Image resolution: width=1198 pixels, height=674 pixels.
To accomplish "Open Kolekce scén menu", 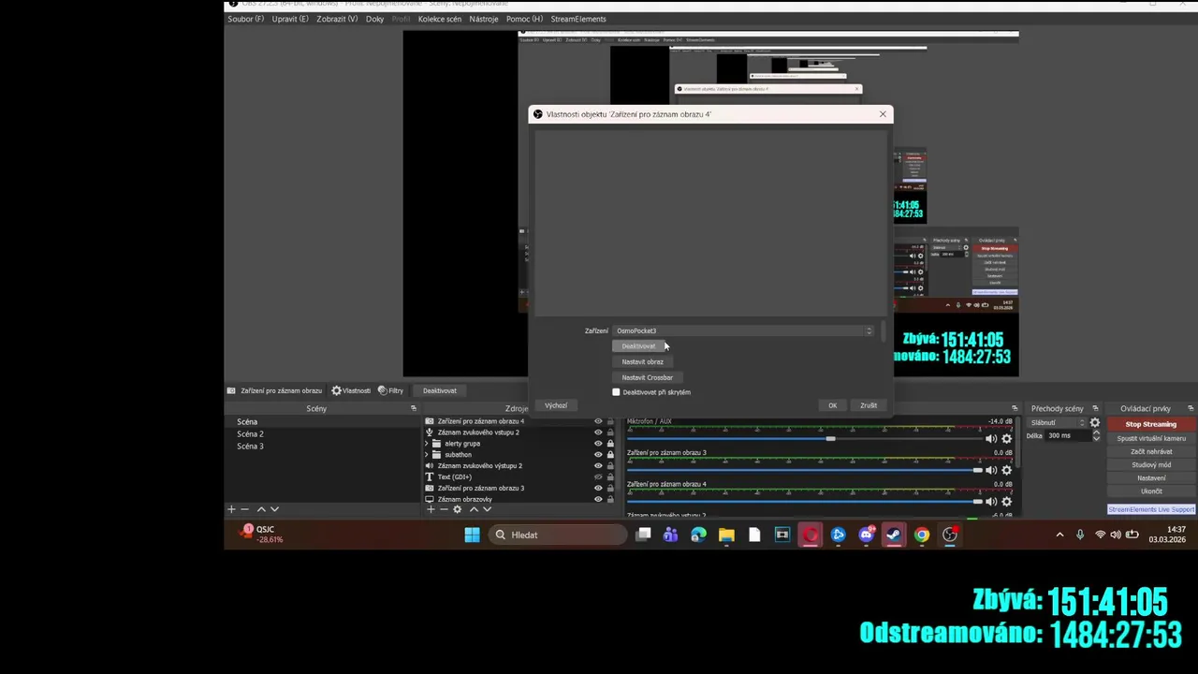I will pos(440,19).
